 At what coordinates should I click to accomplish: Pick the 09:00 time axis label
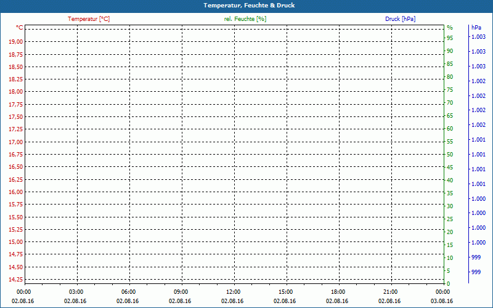[x=181, y=291]
